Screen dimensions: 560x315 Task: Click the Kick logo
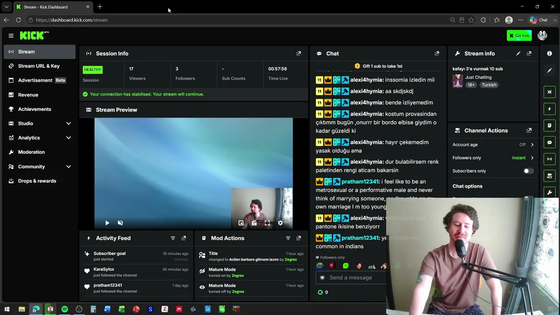(34, 35)
